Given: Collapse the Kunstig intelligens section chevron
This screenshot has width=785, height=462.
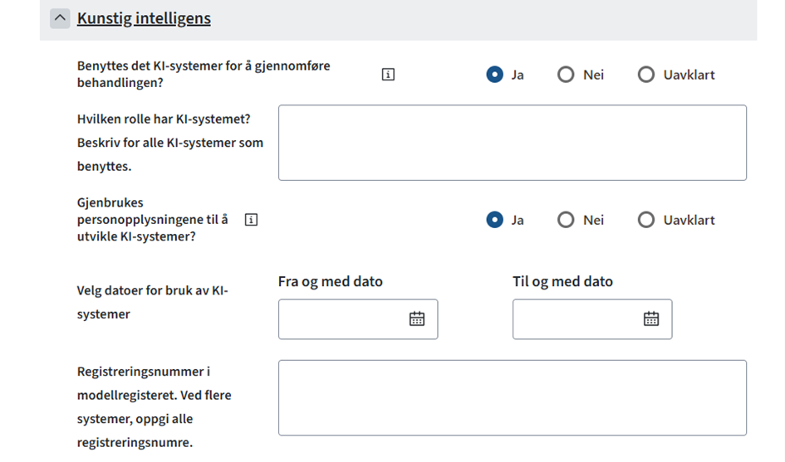Looking at the screenshot, I should (60, 18).
